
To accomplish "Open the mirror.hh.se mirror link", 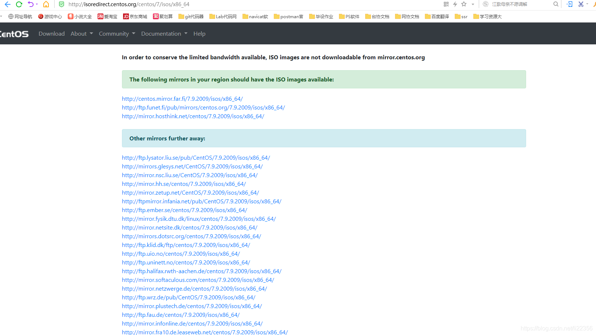I will pyautogui.click(x=184, y=184).
